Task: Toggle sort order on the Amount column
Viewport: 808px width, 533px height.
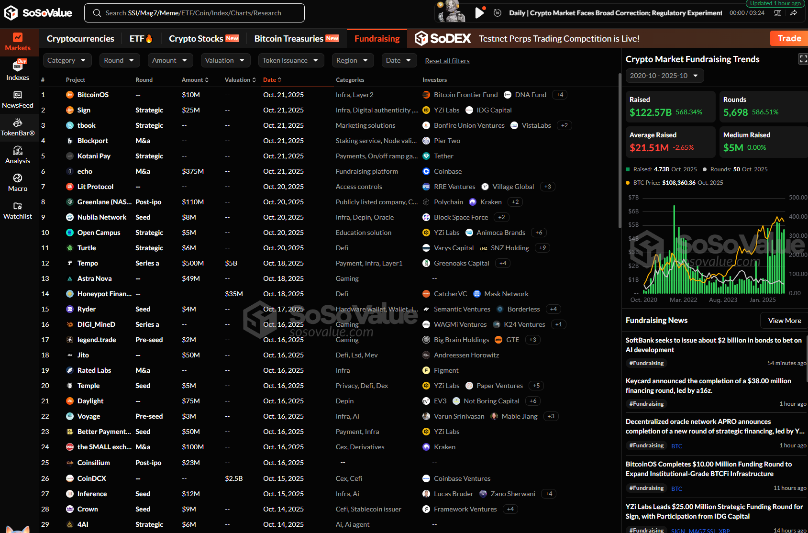Action: [x=195, y=80]
